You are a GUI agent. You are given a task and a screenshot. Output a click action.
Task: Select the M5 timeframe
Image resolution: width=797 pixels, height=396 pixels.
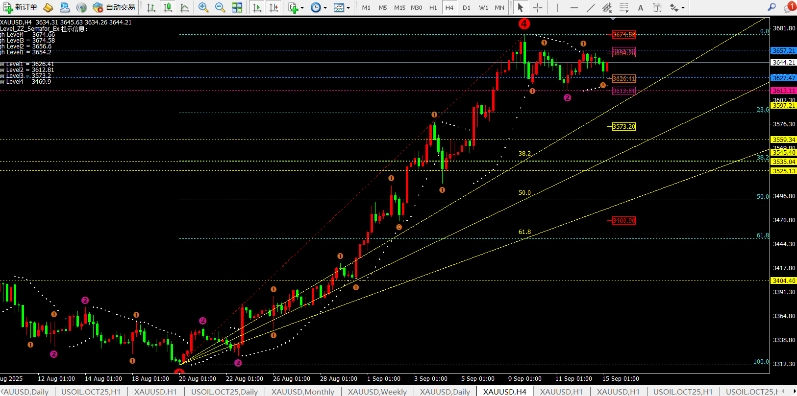(x=383, y=8)
